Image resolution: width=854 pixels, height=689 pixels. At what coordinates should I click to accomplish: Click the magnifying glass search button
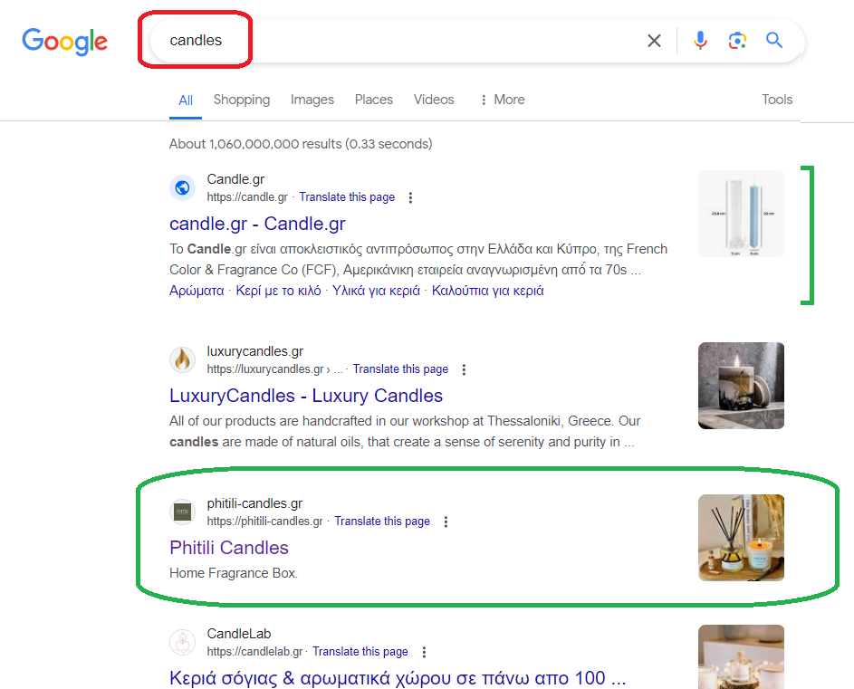coord(774,41)
